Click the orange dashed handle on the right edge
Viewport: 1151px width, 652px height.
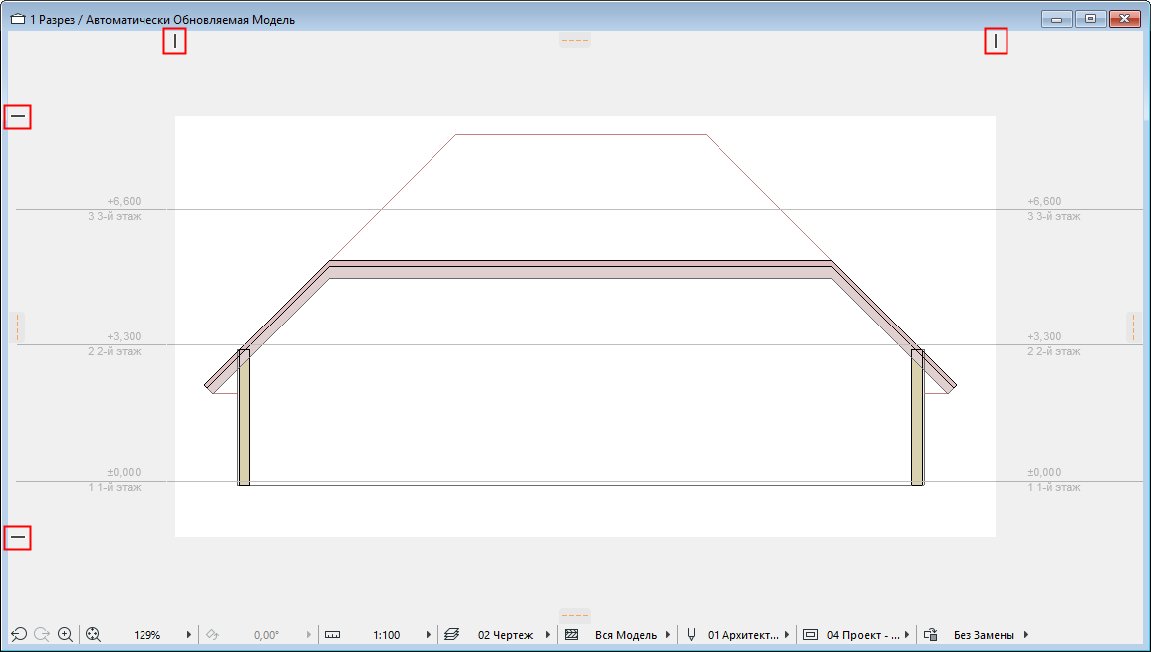point(1133,327)
